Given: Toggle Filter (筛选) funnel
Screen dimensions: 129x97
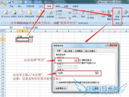Looking at the screenshot, I should tap(83, 14).
